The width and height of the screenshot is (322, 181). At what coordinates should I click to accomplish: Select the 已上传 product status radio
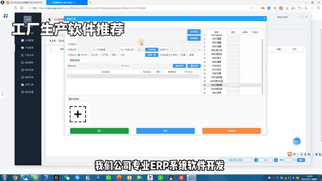click(89, 55)
